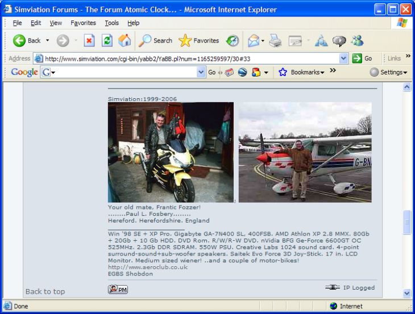Expand the address bar dropdown
Image resolution: width=415 pixels, height=314 pixels.
click(343, 58)
